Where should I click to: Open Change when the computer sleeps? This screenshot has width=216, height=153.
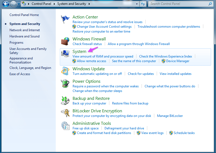coord(97,91)
